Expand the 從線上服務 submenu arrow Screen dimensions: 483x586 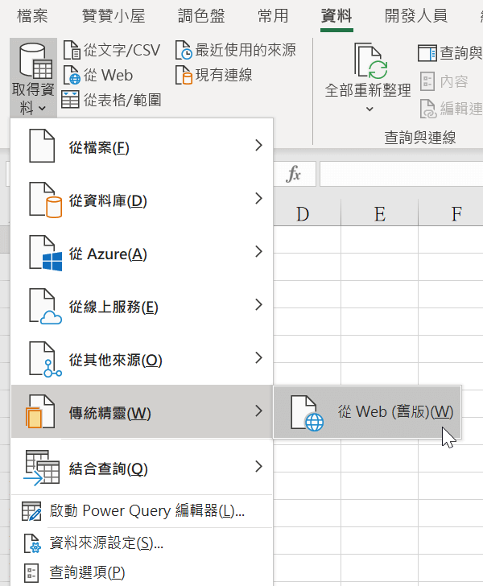pos(258,304)
